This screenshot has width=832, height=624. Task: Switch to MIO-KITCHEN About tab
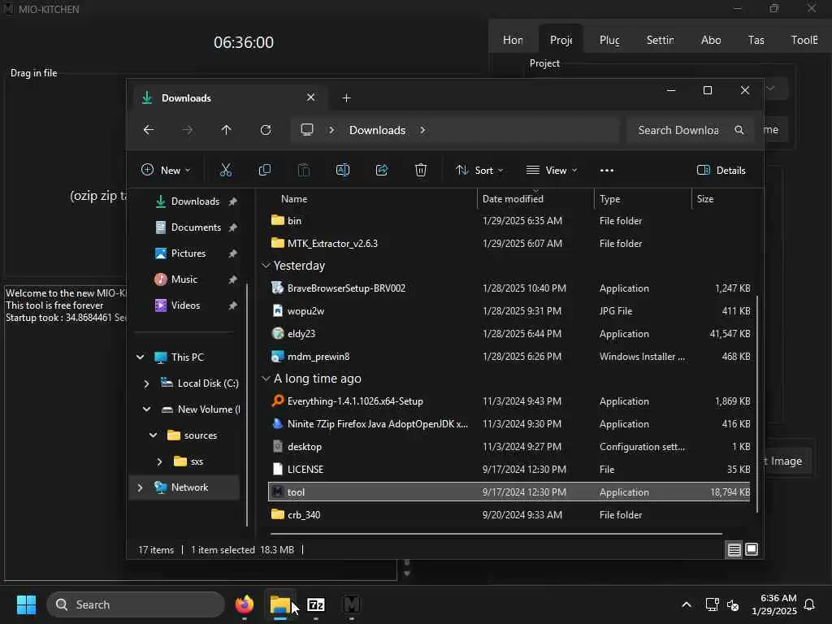[710, 40]
